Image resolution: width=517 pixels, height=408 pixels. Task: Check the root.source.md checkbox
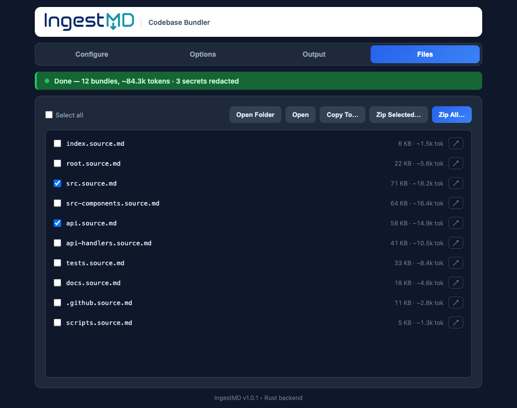pos(57,163)
